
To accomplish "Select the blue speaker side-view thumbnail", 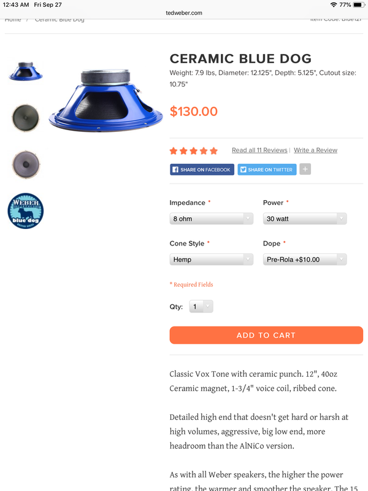I will (26, 71).
